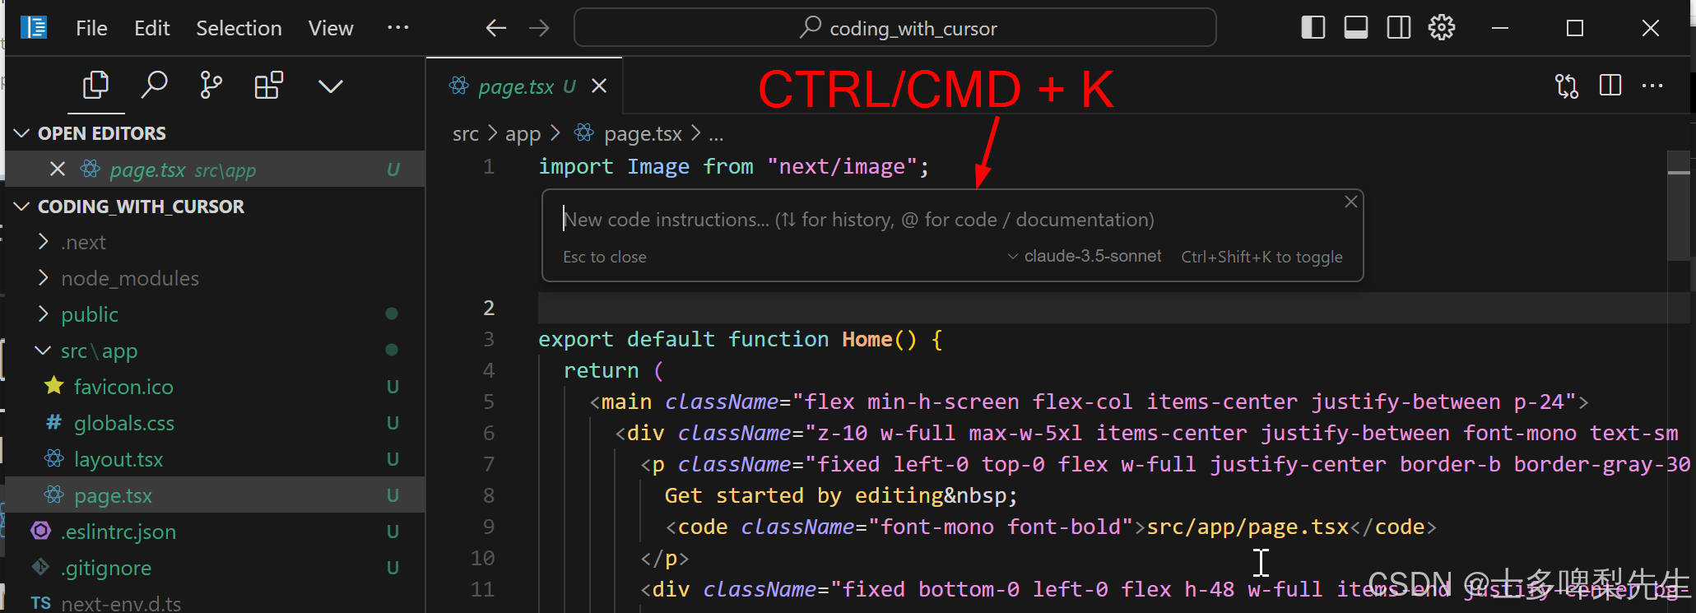The image size is (1696, 613).
Task: Open settings gear in title bar
Action: coord(1442,28)
